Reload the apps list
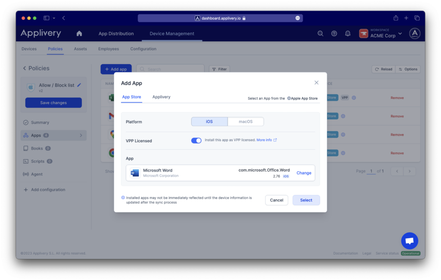The height and width of the screenshot is (280, 441). pos(384,69)
